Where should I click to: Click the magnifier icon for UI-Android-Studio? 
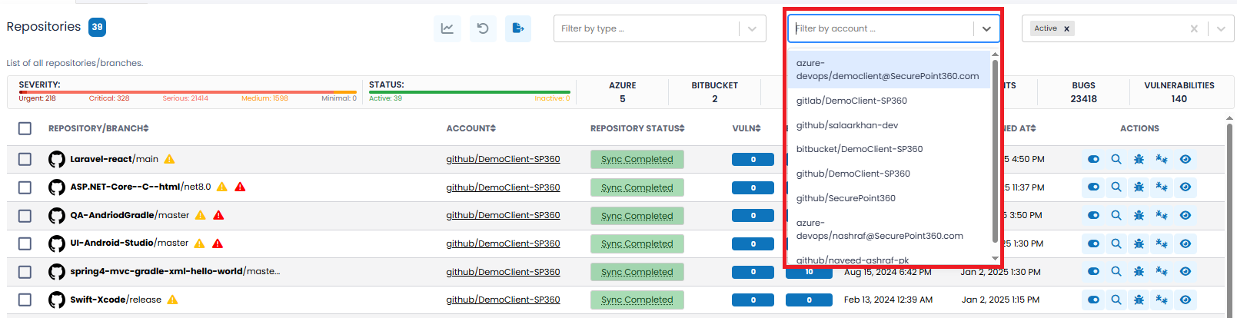tap(1116, 243)
